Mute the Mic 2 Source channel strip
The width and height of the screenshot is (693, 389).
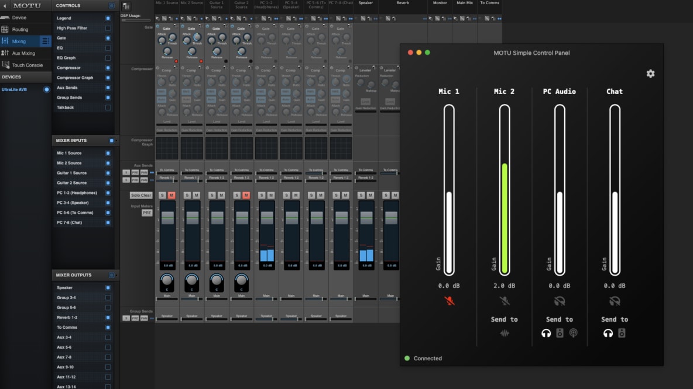coord(196,196)
